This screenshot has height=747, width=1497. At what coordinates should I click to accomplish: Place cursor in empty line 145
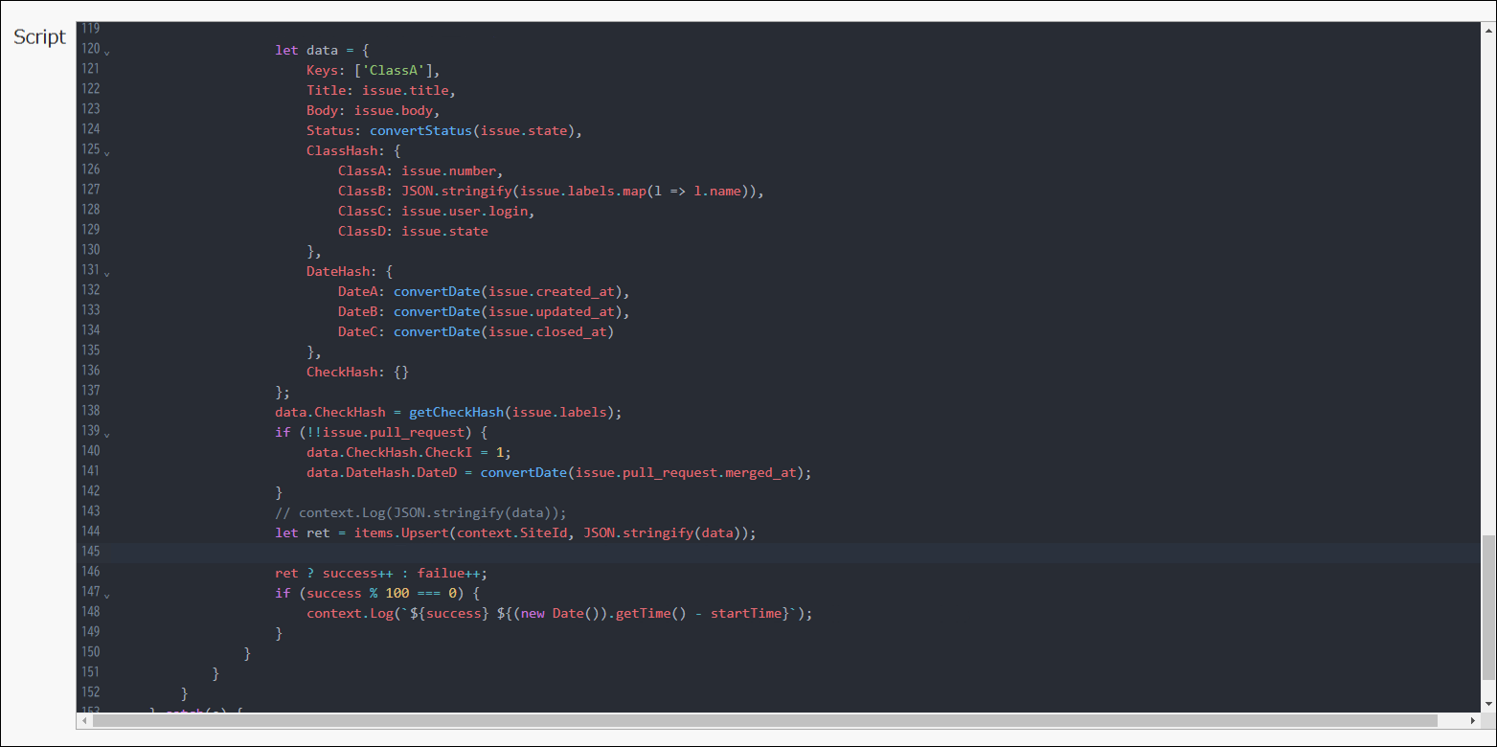tap(795, 553)
